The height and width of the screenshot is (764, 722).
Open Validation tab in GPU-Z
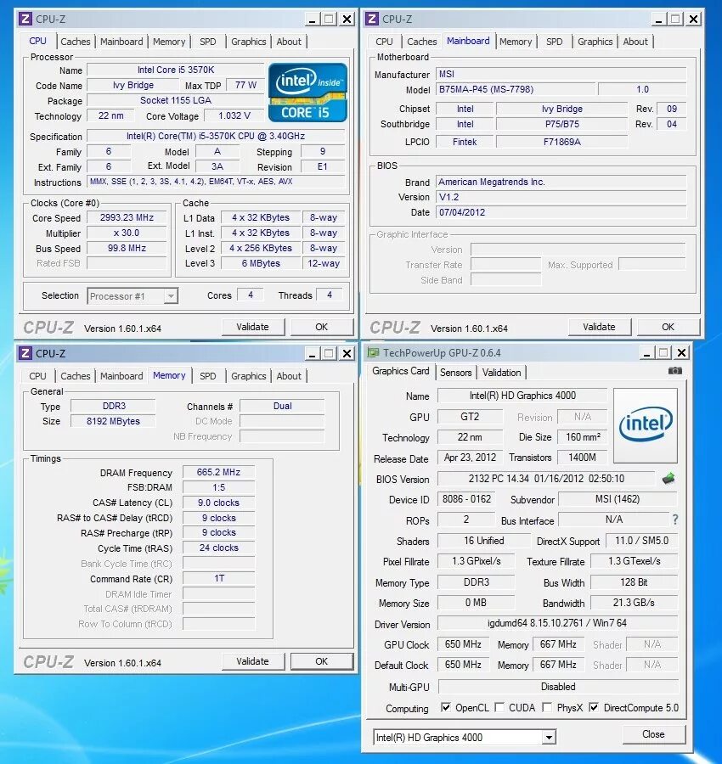(x=501, y=373)
